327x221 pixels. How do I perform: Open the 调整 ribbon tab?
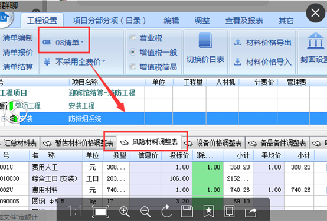[x=202, y=21]
